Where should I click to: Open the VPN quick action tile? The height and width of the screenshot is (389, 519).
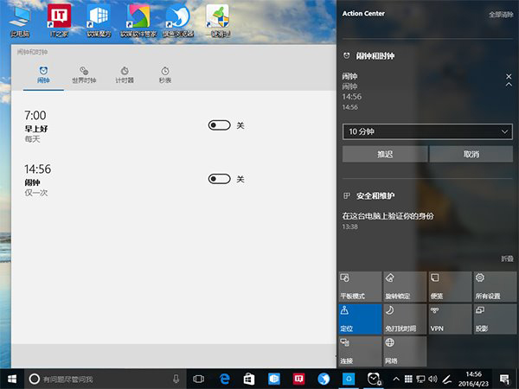click(450, 318)
